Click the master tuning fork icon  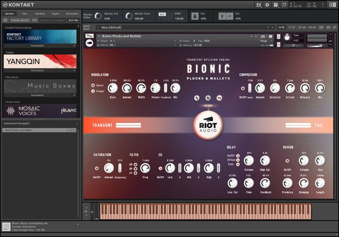(222, 16)
